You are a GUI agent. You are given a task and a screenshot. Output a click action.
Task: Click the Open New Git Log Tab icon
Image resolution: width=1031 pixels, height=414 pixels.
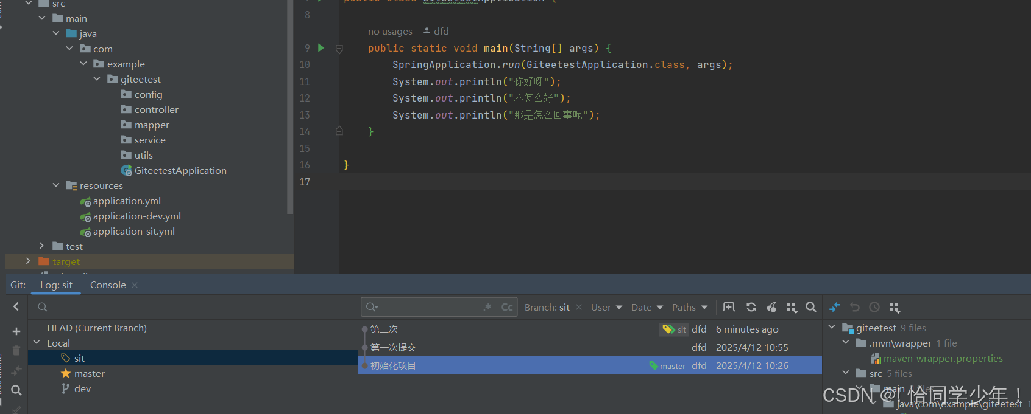coord(729,307)
